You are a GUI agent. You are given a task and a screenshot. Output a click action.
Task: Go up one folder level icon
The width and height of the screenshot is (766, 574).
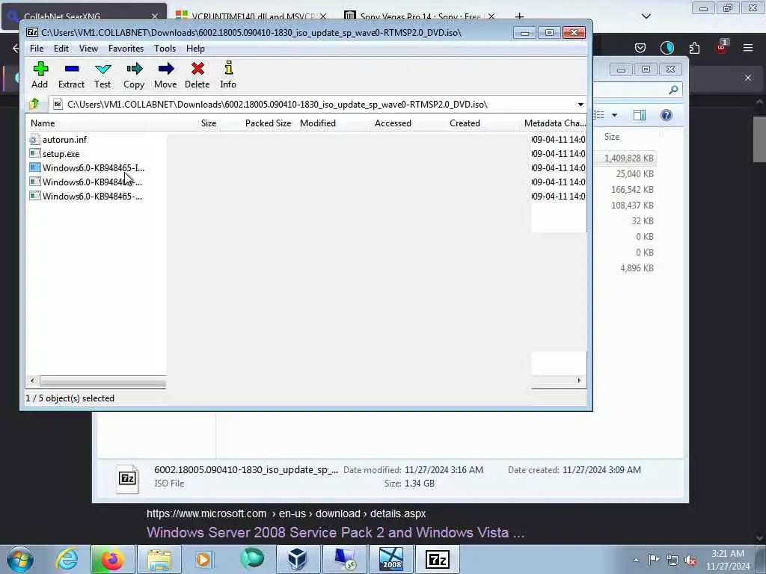[x=34, y=104]
